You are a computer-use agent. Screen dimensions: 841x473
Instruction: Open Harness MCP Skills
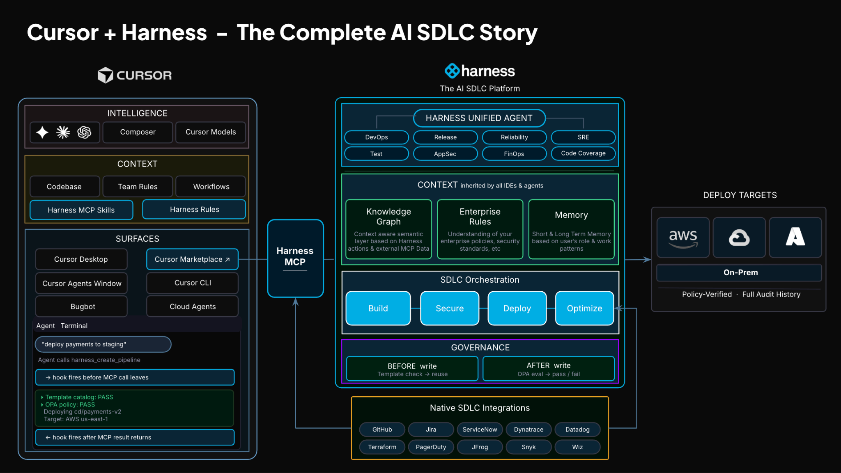81,210
